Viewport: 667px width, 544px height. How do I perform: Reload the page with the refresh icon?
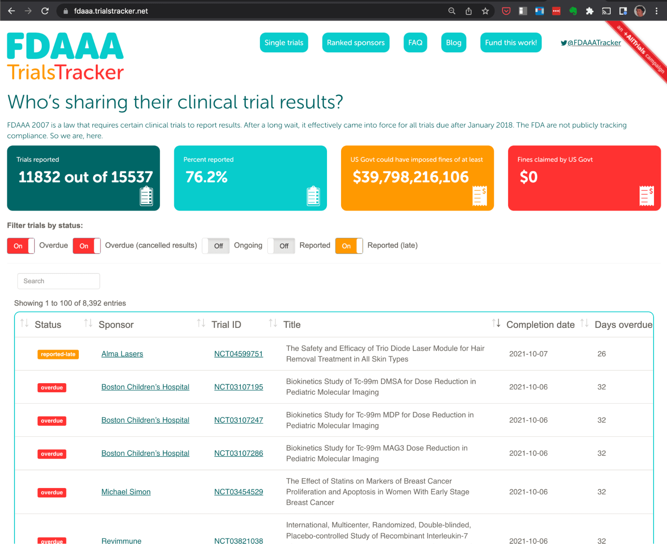click(x=45, y=11)
